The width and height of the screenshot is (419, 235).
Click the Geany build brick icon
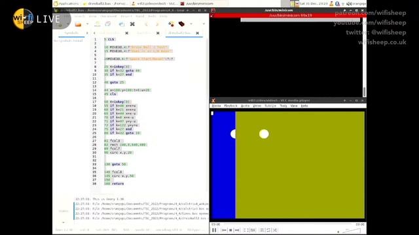181,24
